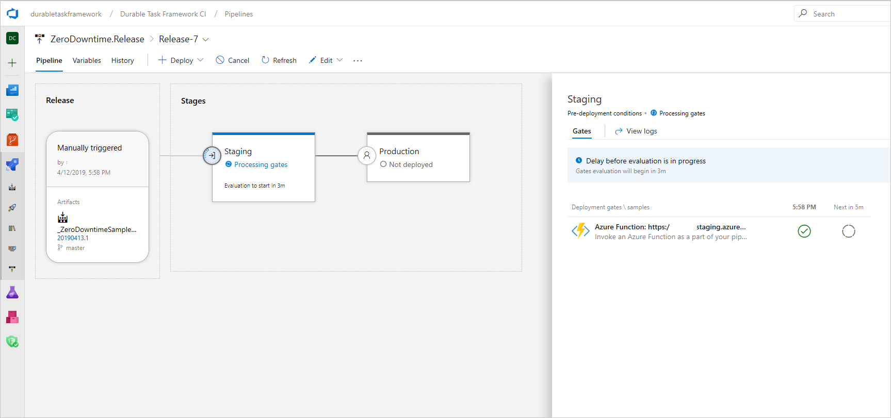
Task: Open the Artifacts hub in sidebar
Action: (x=12, y=317)
